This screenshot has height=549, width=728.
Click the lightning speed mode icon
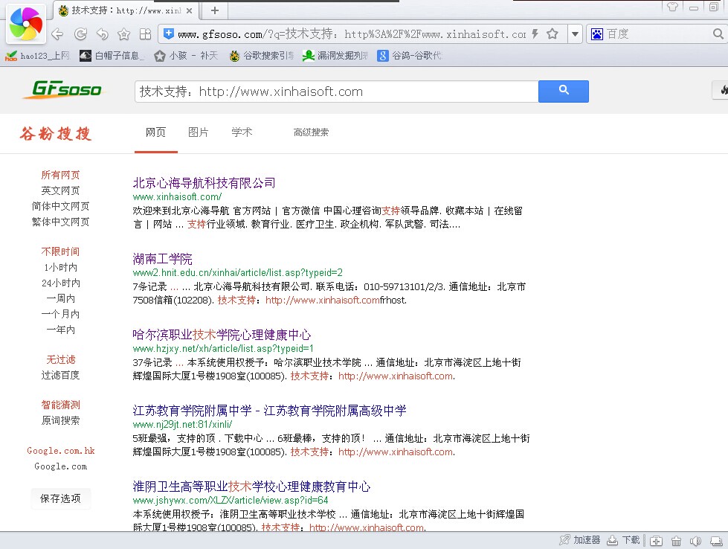535,33
